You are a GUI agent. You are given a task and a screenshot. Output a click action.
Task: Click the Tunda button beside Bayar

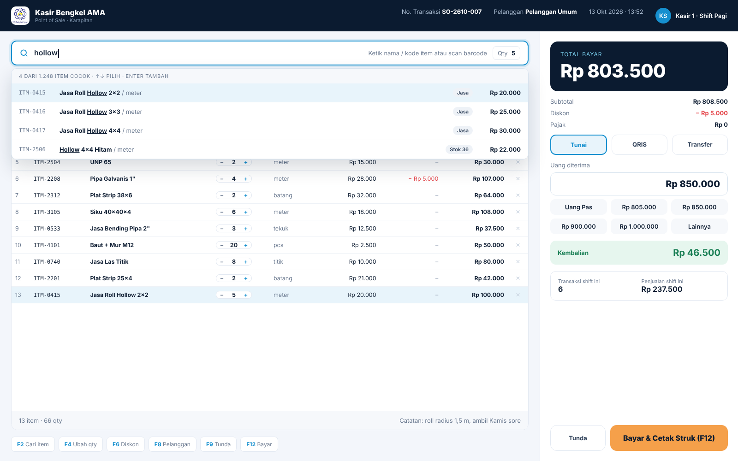click(x=578, y=438)
